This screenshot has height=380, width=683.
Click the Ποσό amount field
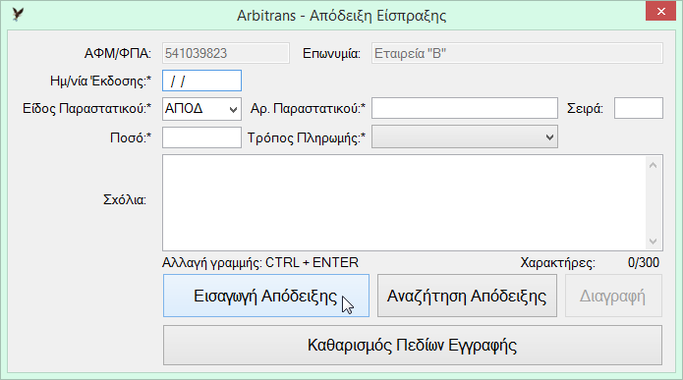pyautogui.click(x=201, y=137)
